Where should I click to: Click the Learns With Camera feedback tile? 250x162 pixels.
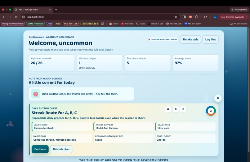point(62,126)
